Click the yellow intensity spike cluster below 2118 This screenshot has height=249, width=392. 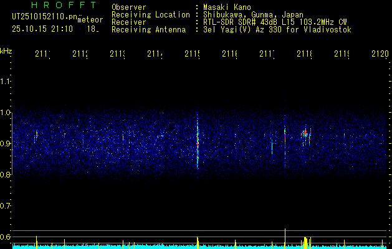(306, 243)
